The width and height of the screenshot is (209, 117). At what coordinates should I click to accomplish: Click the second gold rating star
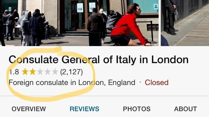click(32, 72)
